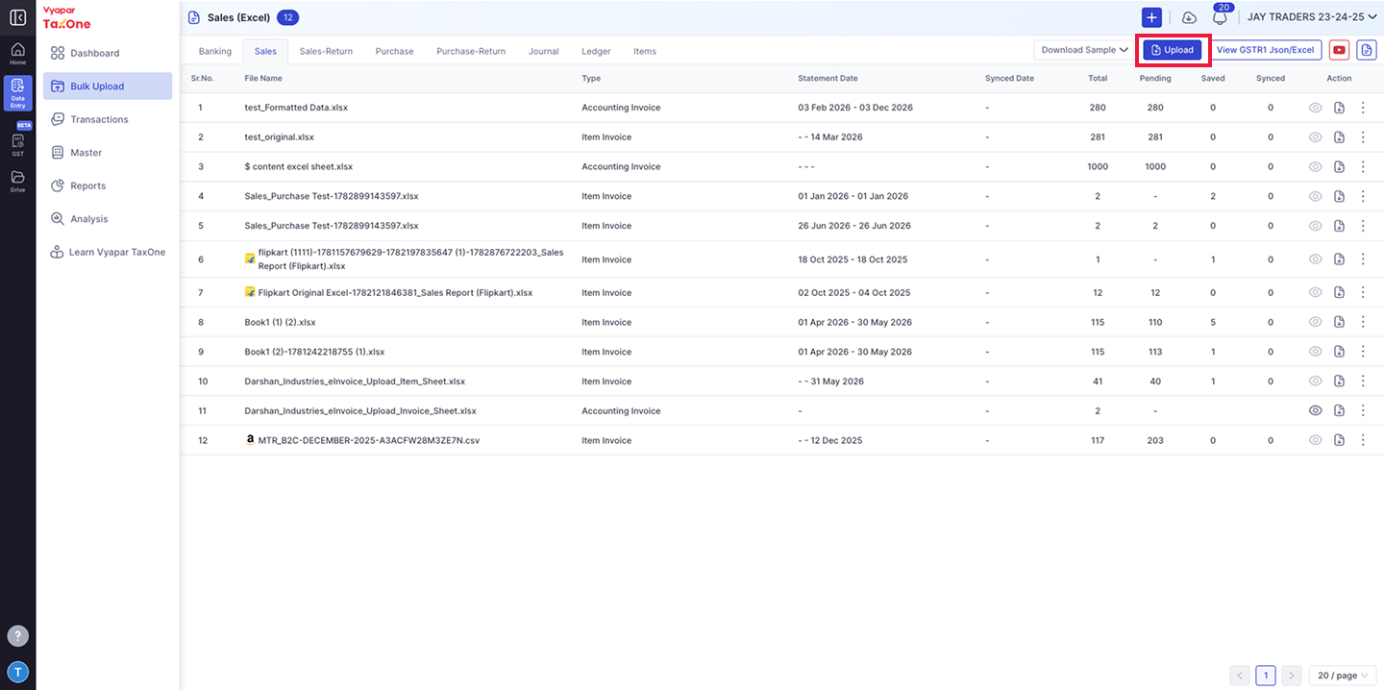This screenshot has width=1384, height=690.
Task: Open Home in the left rail
Action: 17,54
